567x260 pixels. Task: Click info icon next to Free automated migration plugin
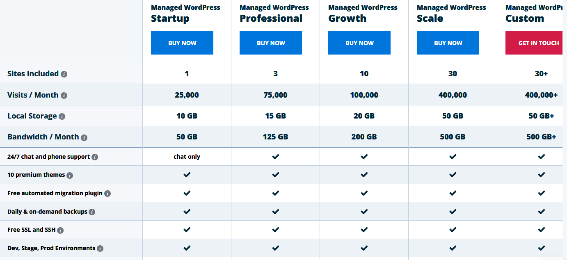(x=107, y=194)
